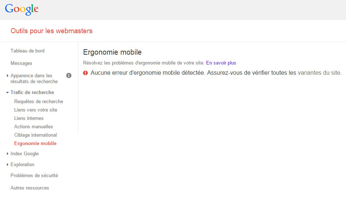Collapse the Trafic de recherche arrow
Viewport: 346px width, 199px height.
[8, 92]
